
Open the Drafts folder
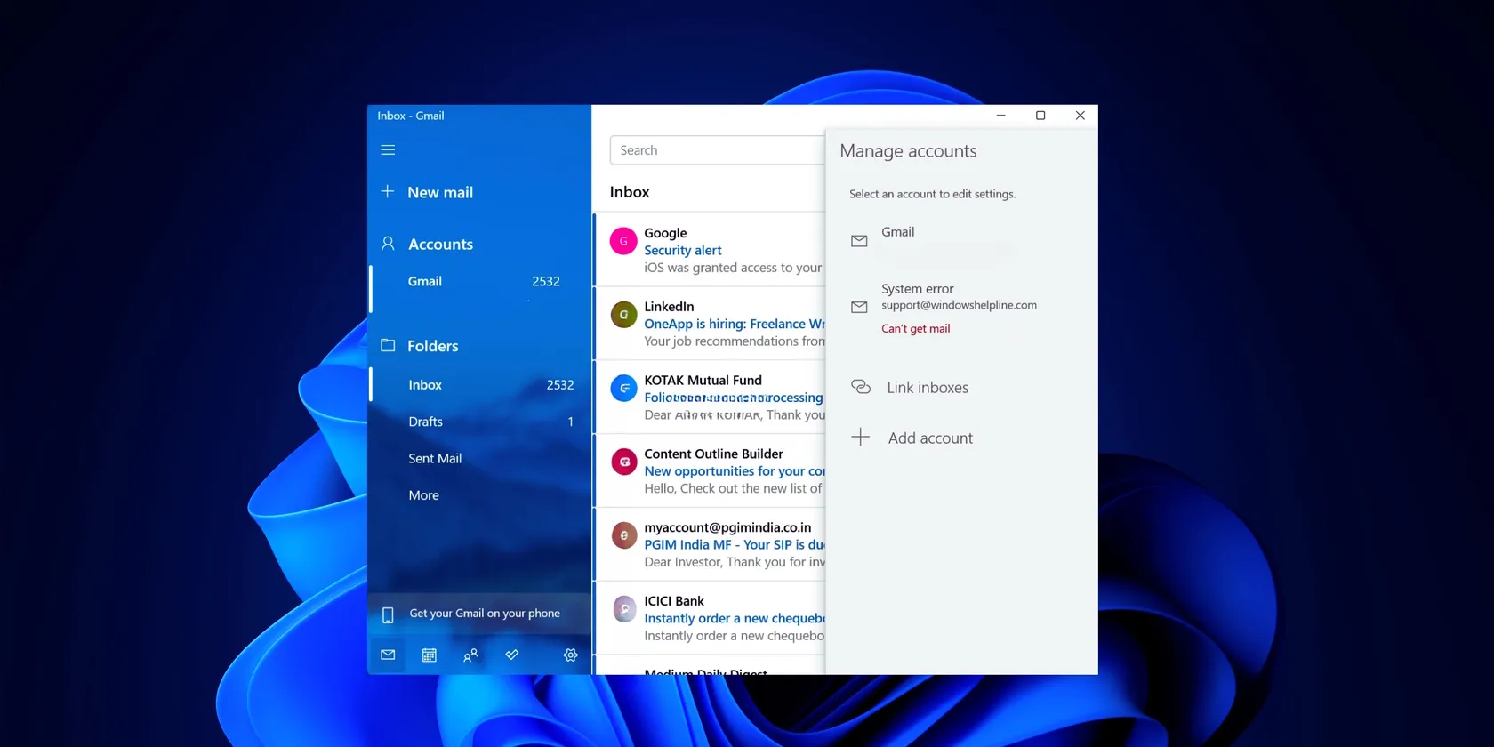(425, 422)
